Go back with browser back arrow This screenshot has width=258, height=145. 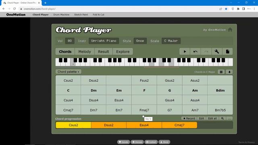4,9
